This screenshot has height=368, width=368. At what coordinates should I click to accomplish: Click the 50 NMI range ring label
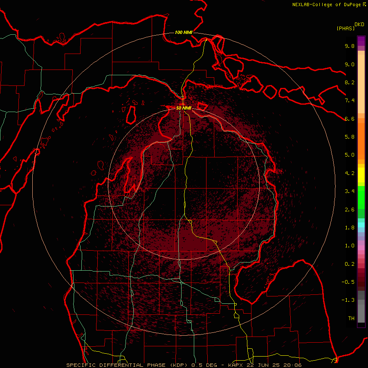click(184, 108)
